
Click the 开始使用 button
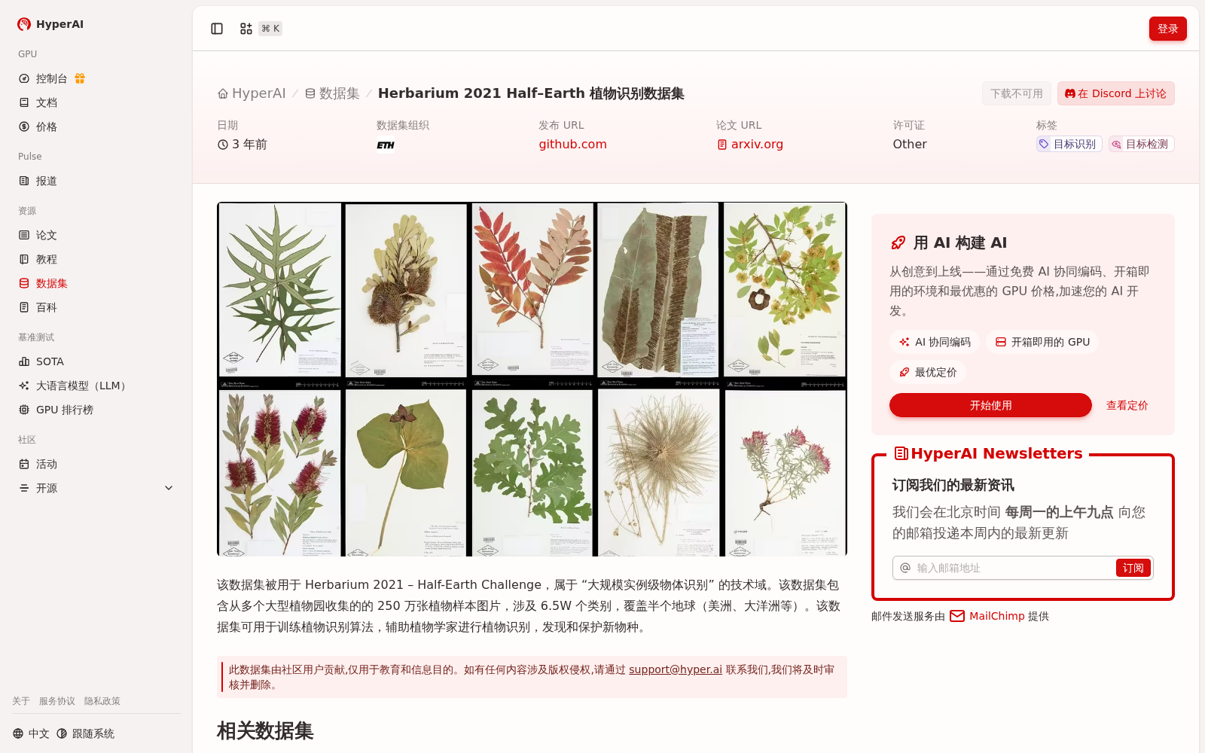coord(990,405)
